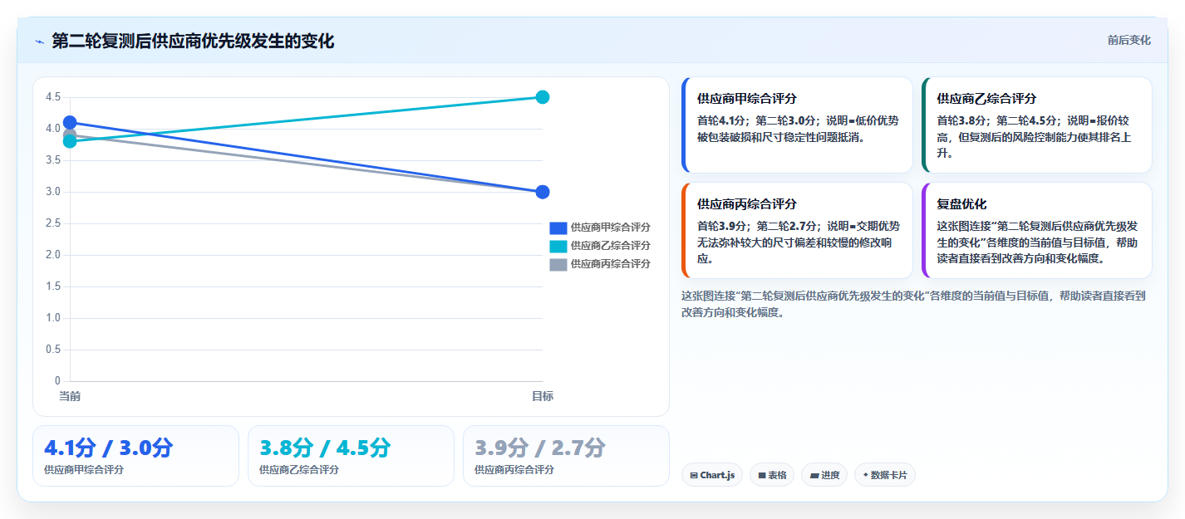Click the title 第二轮复测后供应商优先级发生的变化
The width and height of the screenshot is (1185, 519).
pyautogui.click(x=193, y=42)
